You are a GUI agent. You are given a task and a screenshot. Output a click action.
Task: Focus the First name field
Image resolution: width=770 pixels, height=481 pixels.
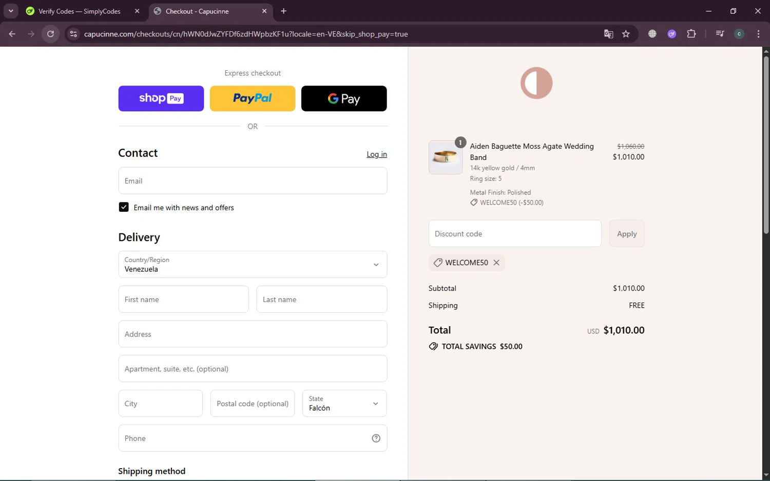click(x=183, y=299)
